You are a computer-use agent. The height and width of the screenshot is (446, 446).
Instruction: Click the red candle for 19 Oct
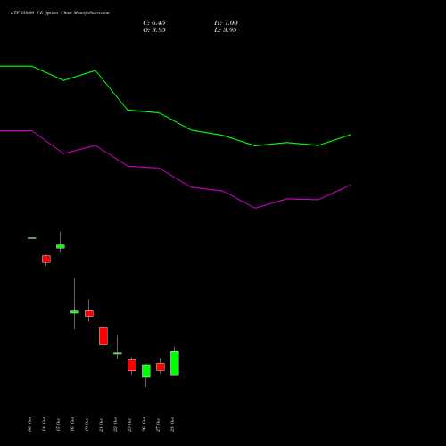tap(89, 313)
